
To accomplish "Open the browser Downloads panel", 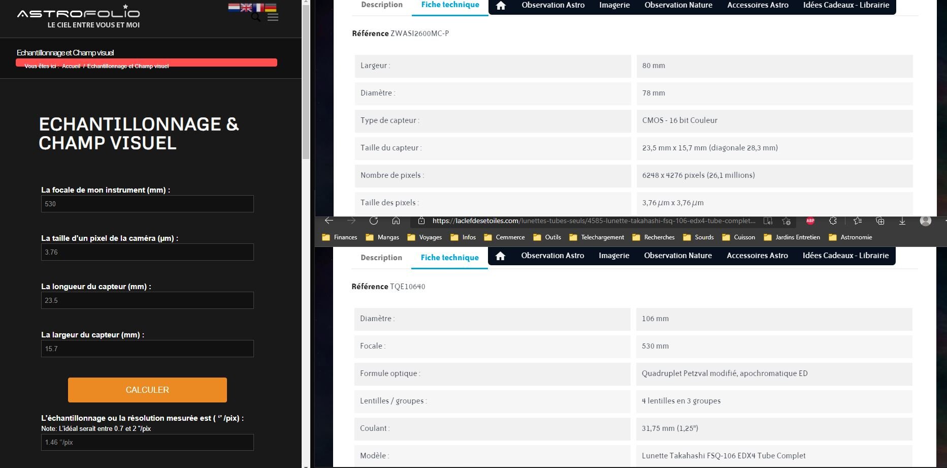I will pos(902,221).
